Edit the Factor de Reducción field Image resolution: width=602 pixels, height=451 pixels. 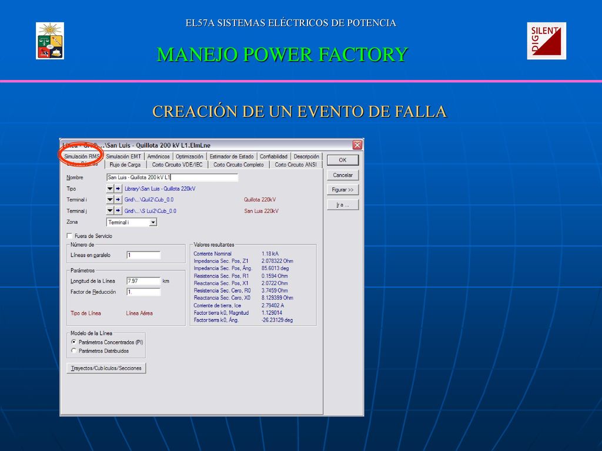coord(143,292)
